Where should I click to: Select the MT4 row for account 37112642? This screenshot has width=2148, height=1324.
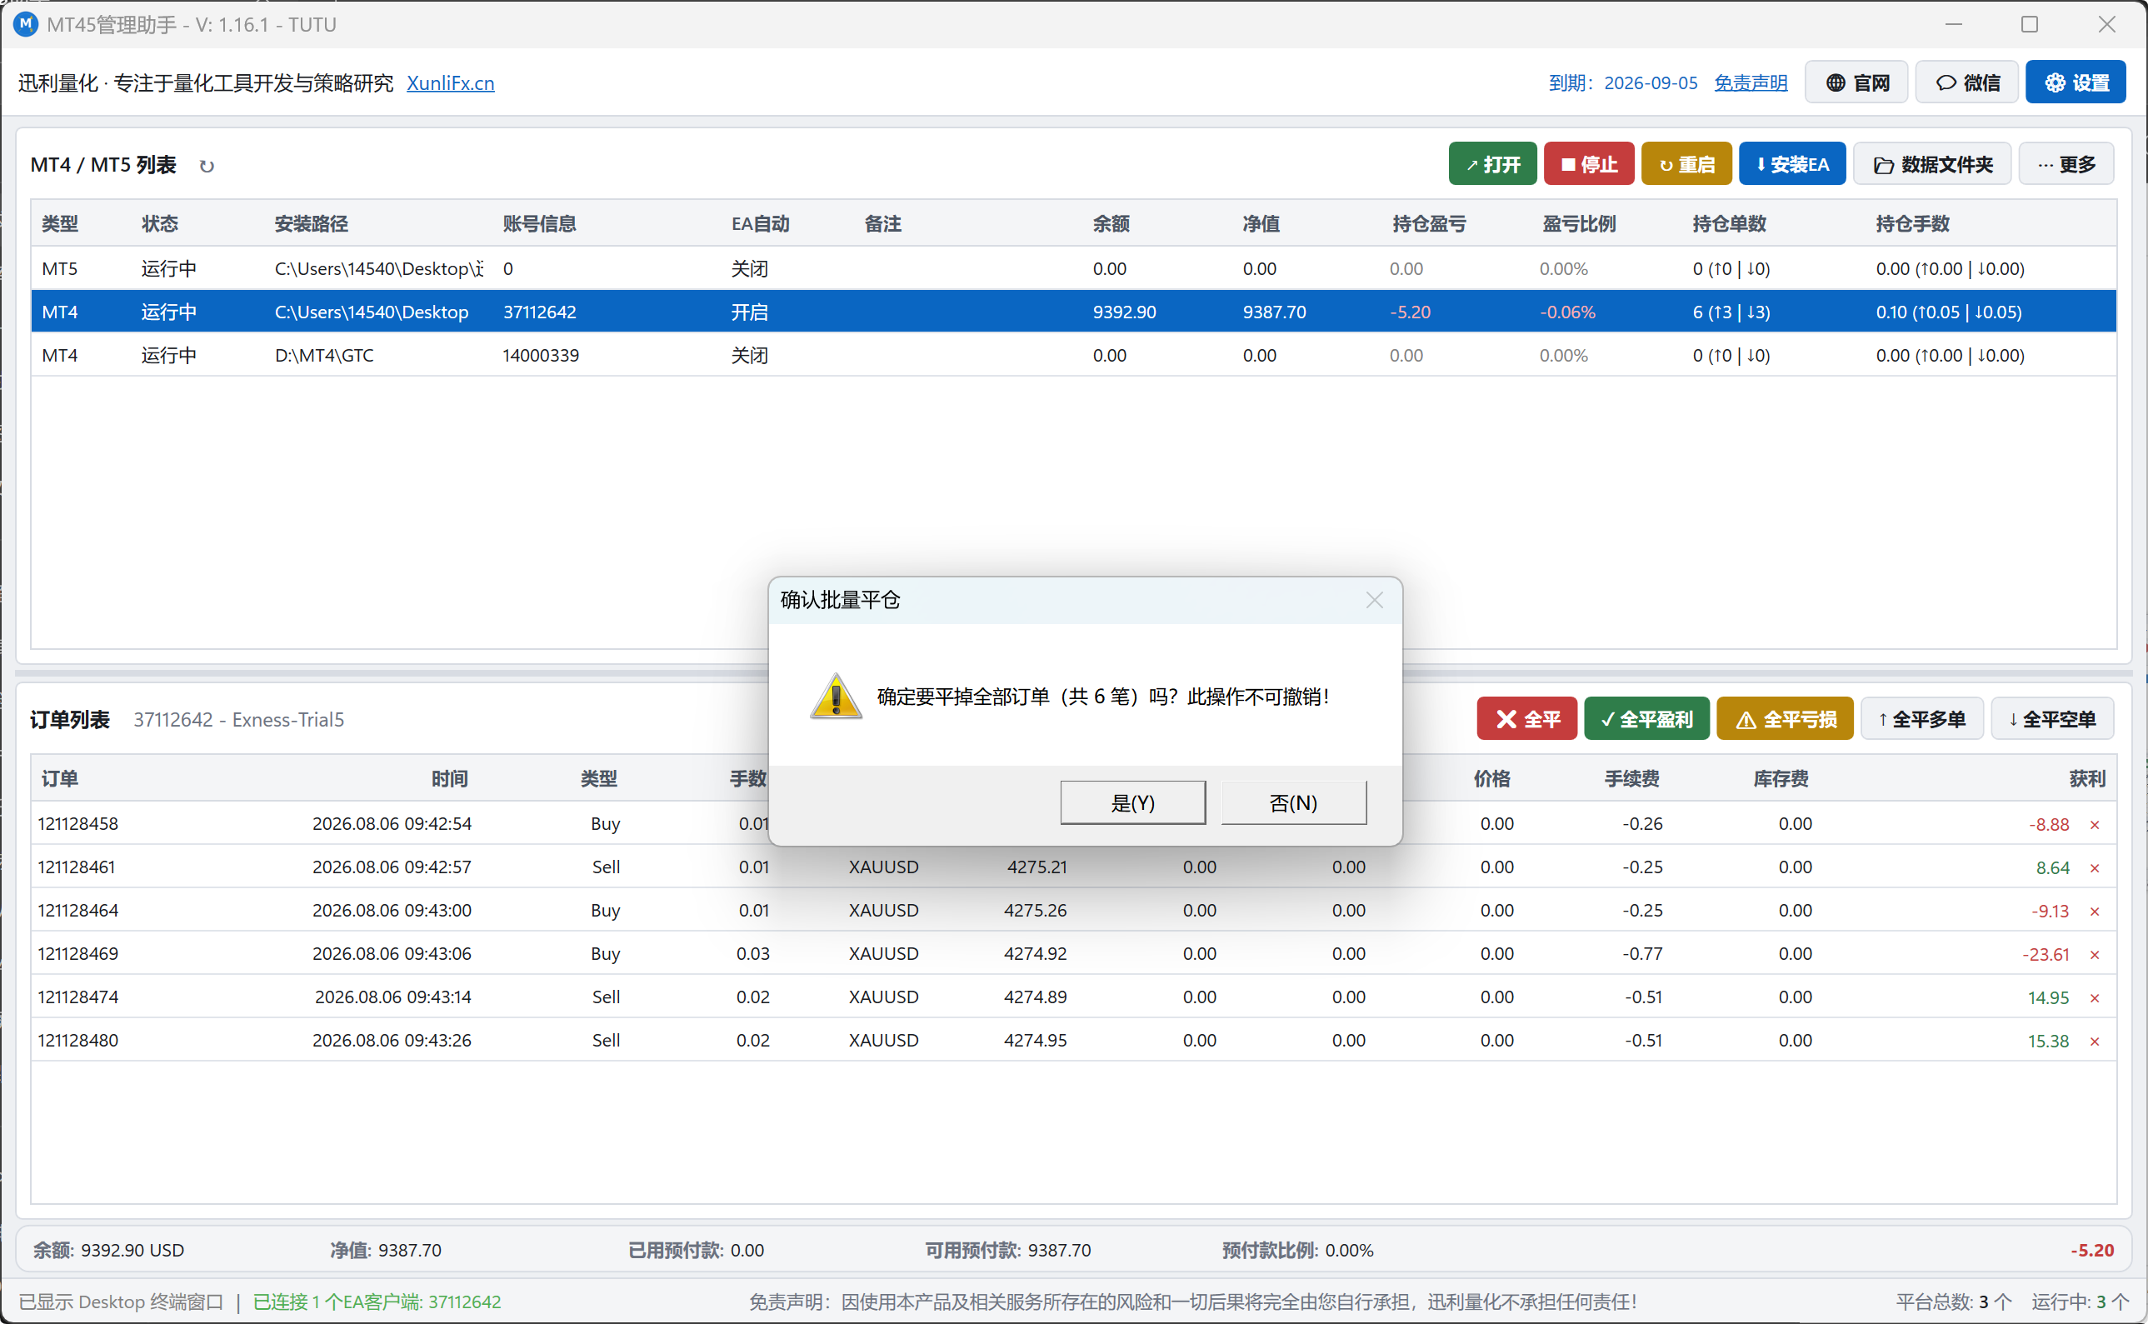coord(1073,312)
